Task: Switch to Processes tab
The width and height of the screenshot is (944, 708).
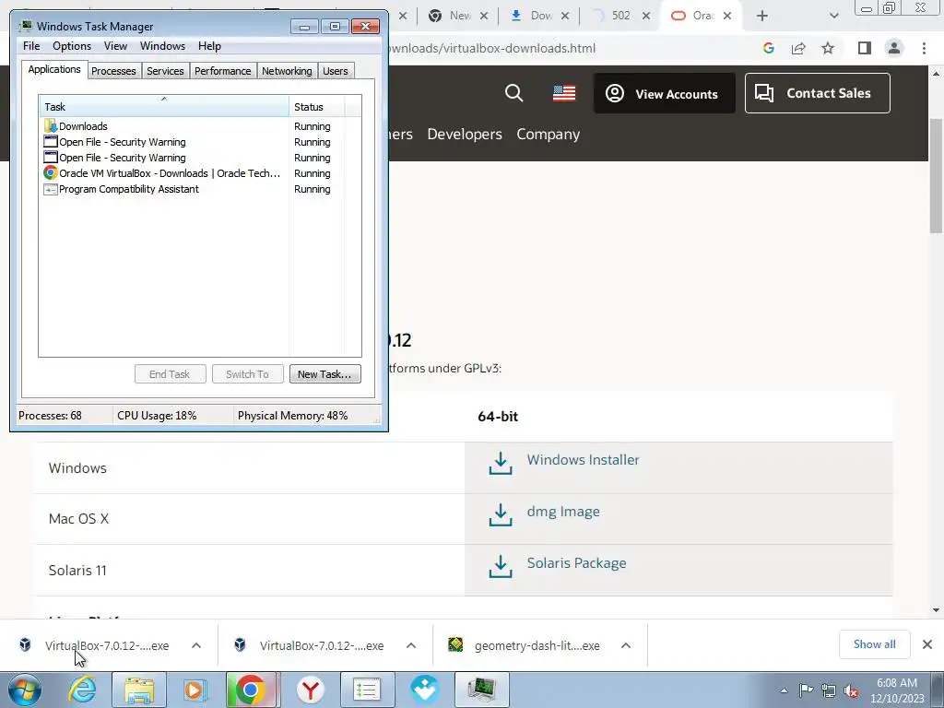Action: click(x=113, y=71)
